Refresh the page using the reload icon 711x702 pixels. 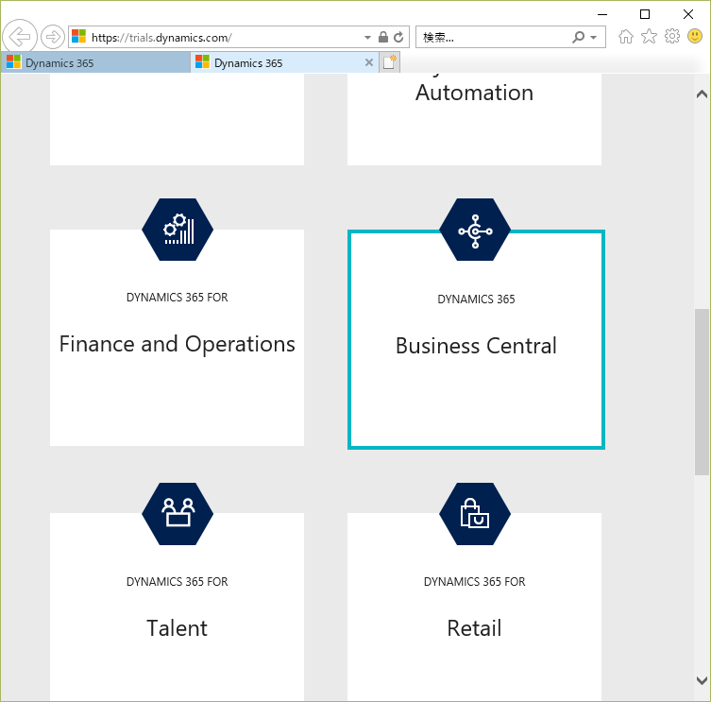[398, 37]
